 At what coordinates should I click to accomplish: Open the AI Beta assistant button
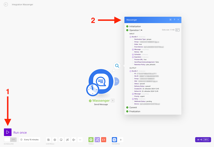pos(203,140)
